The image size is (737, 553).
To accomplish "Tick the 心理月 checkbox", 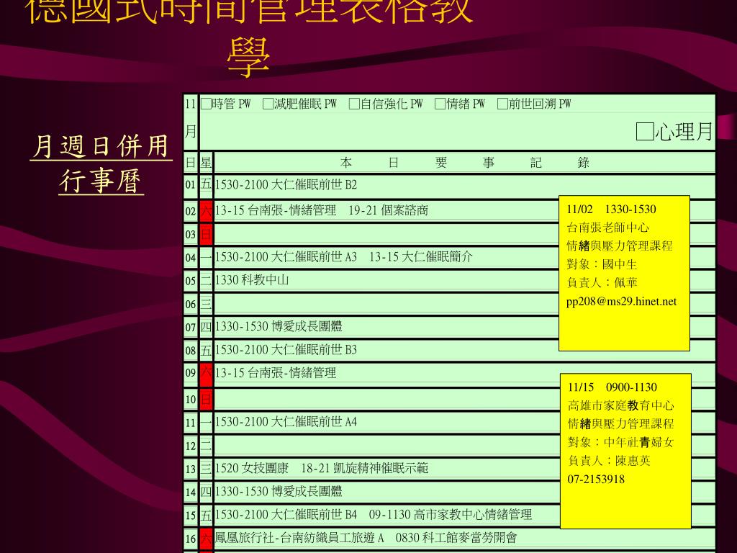I will pos(644,131).
